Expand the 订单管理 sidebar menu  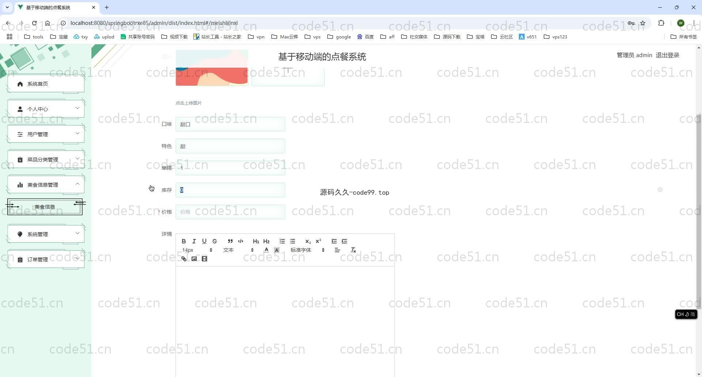pos(46,260)
